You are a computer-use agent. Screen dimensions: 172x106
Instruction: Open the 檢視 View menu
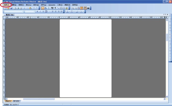click(21, 5)
